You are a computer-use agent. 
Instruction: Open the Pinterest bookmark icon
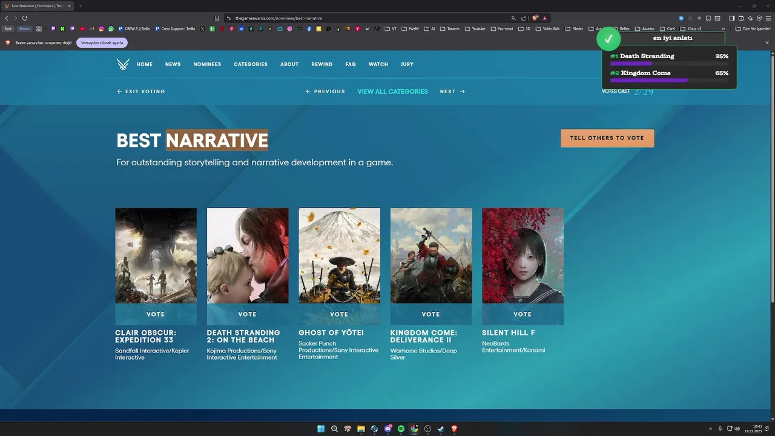point(231,28)
